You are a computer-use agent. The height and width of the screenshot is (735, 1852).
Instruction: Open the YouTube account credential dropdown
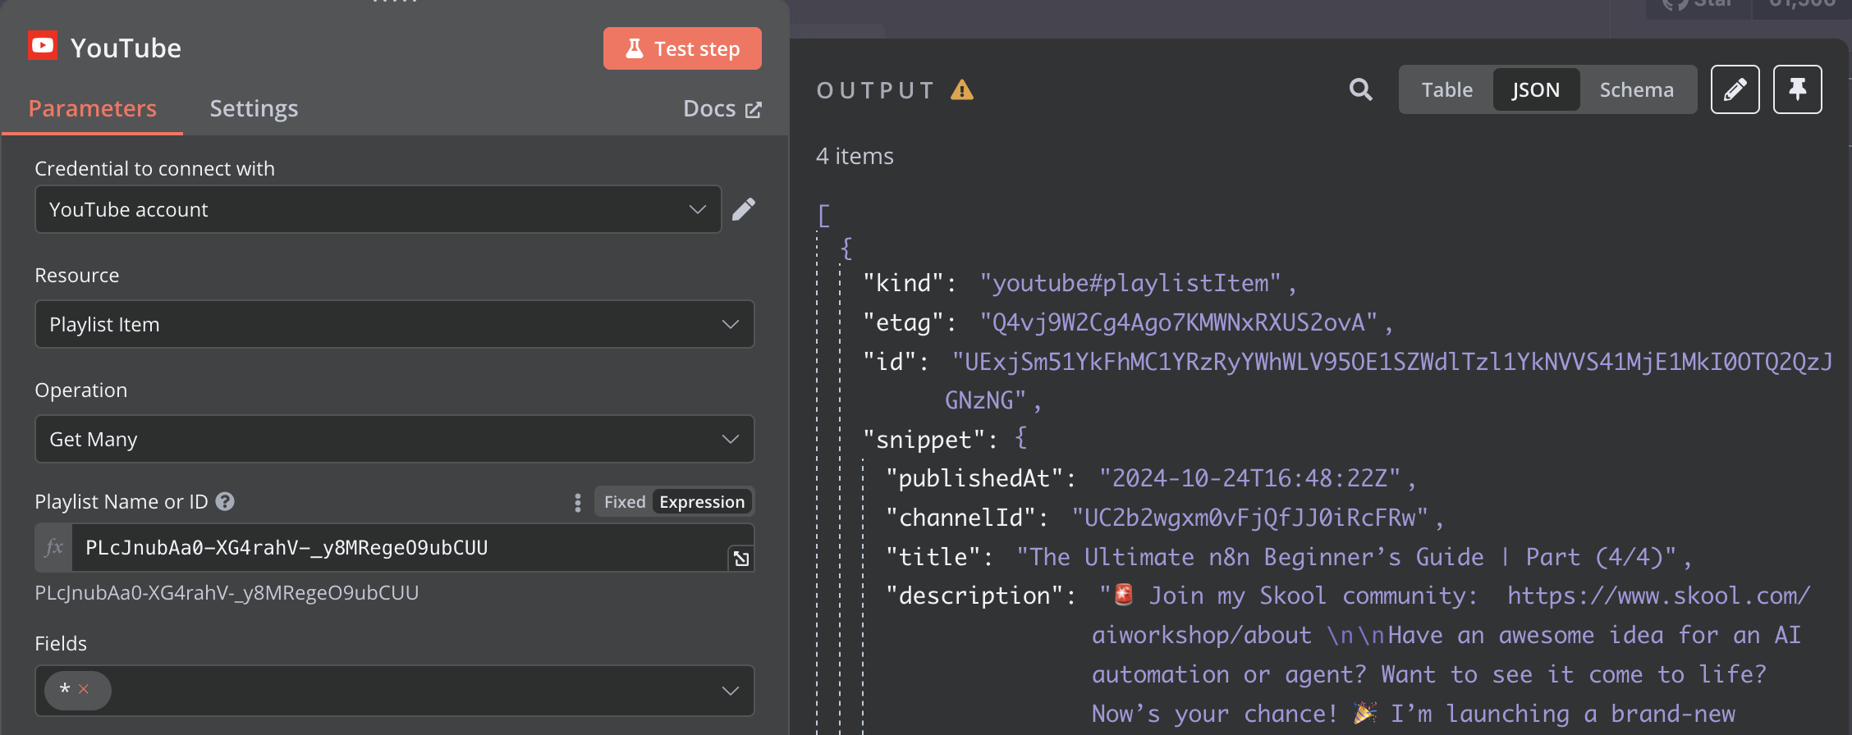pyautogui.click(x=378, y=209)
